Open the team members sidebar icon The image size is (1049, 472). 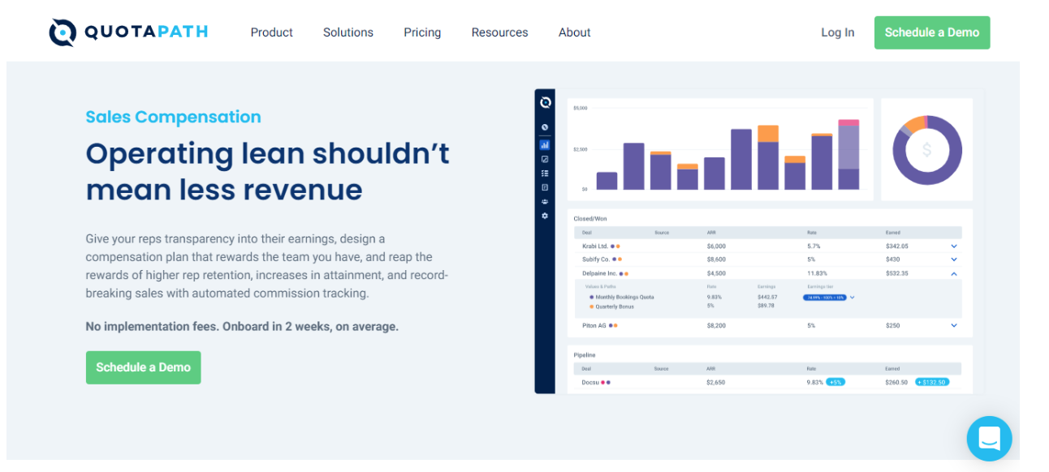(545, 202)
